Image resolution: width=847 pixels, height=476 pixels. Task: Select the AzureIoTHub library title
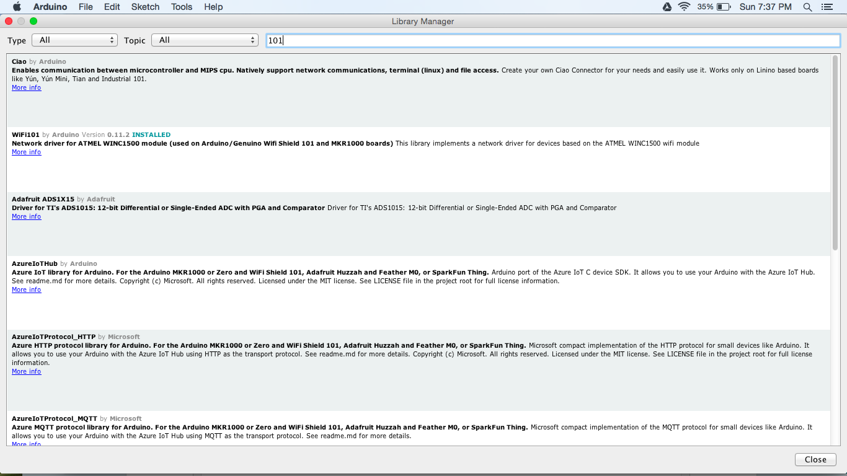(x=35, y=264)
